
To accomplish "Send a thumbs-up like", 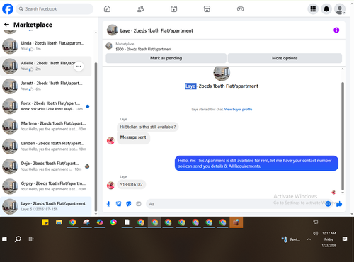I will [x=339, y=204].
